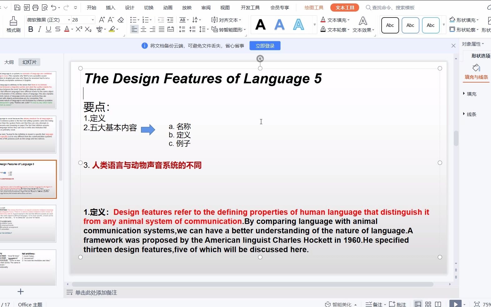Open the 开始 (Home) ribbon tab
The width and height of the screenshot is (491, 307).
tap(92, 8)
